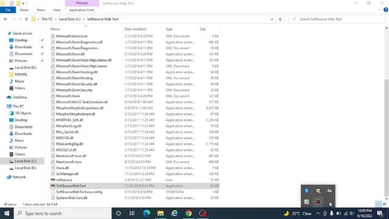
Task: Expand the ribbon with the chevron
Action: click(x=379, y=10)
